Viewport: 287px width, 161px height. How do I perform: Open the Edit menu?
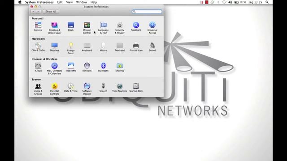point(60,2)
